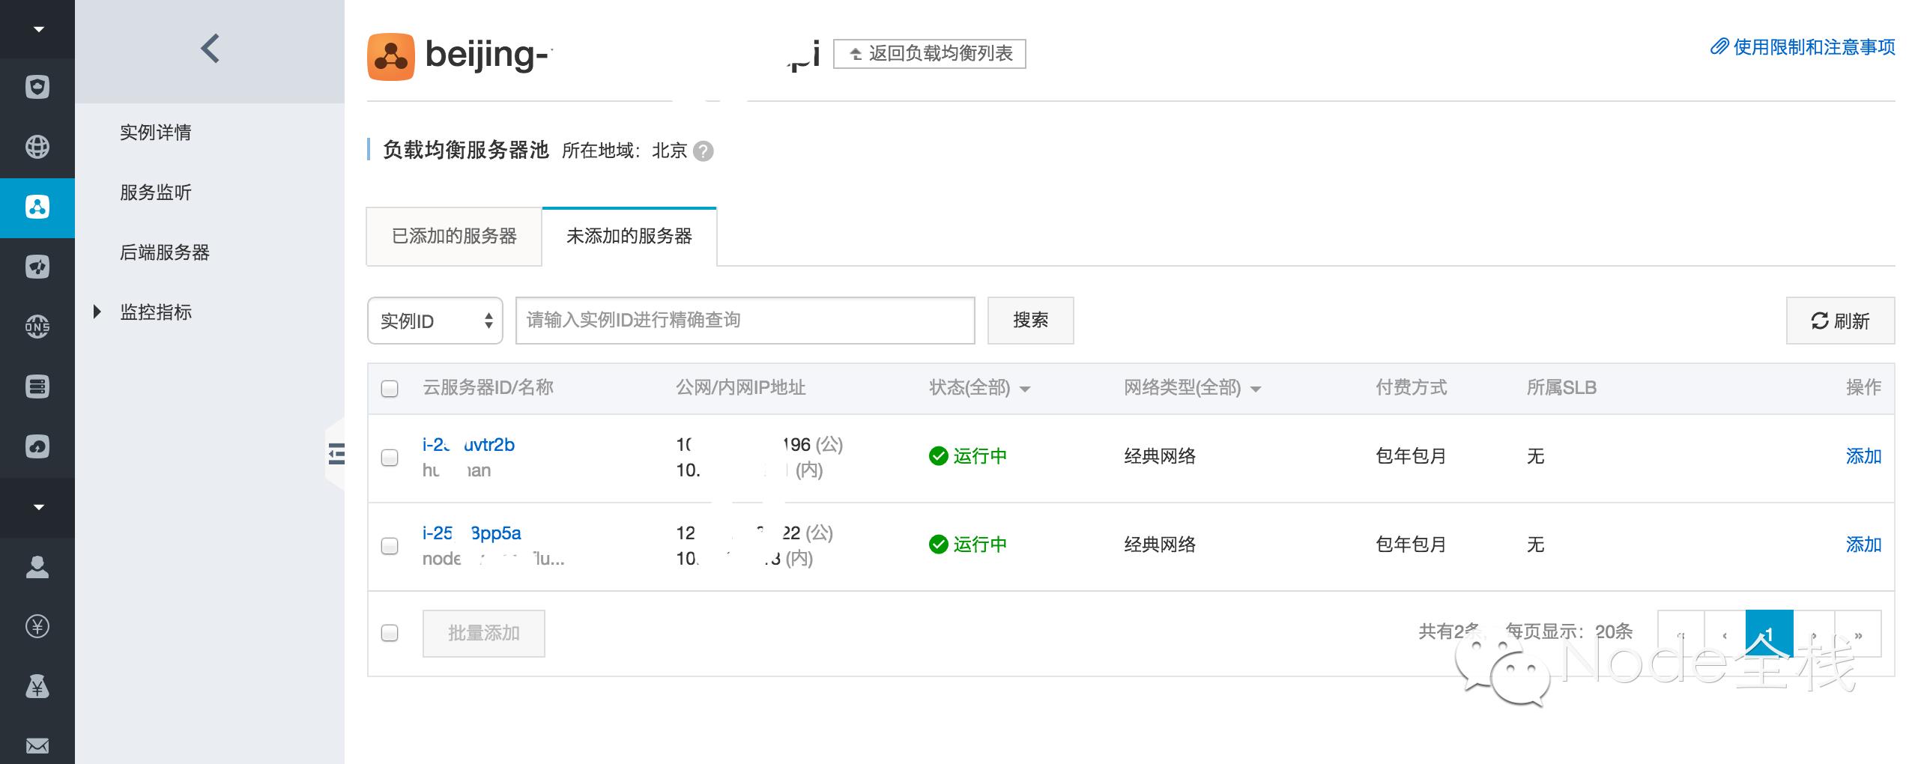This screenshot has height=764, width=1918.
Task: Tick checkbox for server ending uvtr2b
Action: click(390, 458)
